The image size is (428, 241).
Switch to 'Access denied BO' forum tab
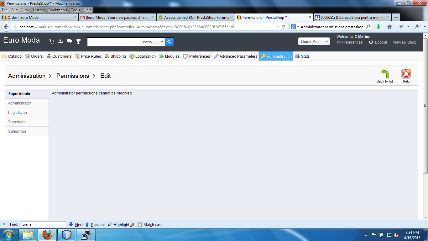(196, 18)
